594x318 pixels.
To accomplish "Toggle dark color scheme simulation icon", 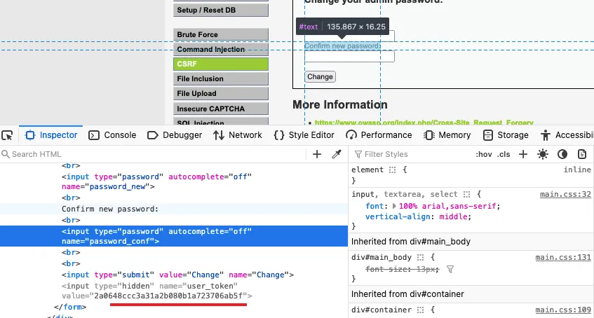I will click(x=562, y=154).
